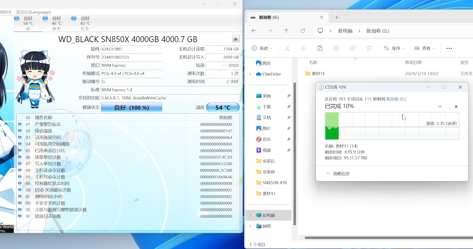473x249 pixels.
Task: Click the Cut scissors icon
Action: click(x=287, y=48)
